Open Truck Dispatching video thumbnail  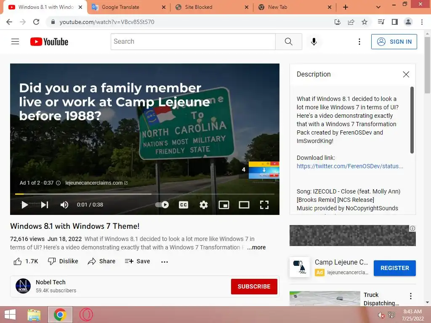pos(325,299)
